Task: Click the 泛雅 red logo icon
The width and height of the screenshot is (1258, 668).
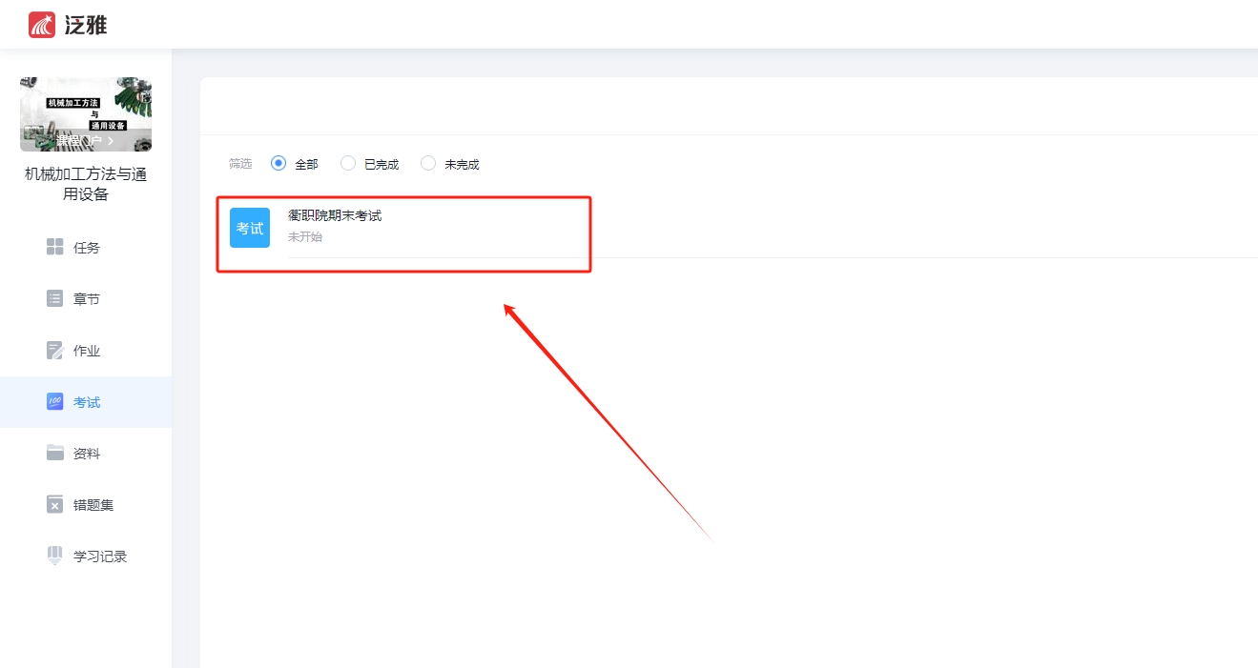Action: point(42,25)
